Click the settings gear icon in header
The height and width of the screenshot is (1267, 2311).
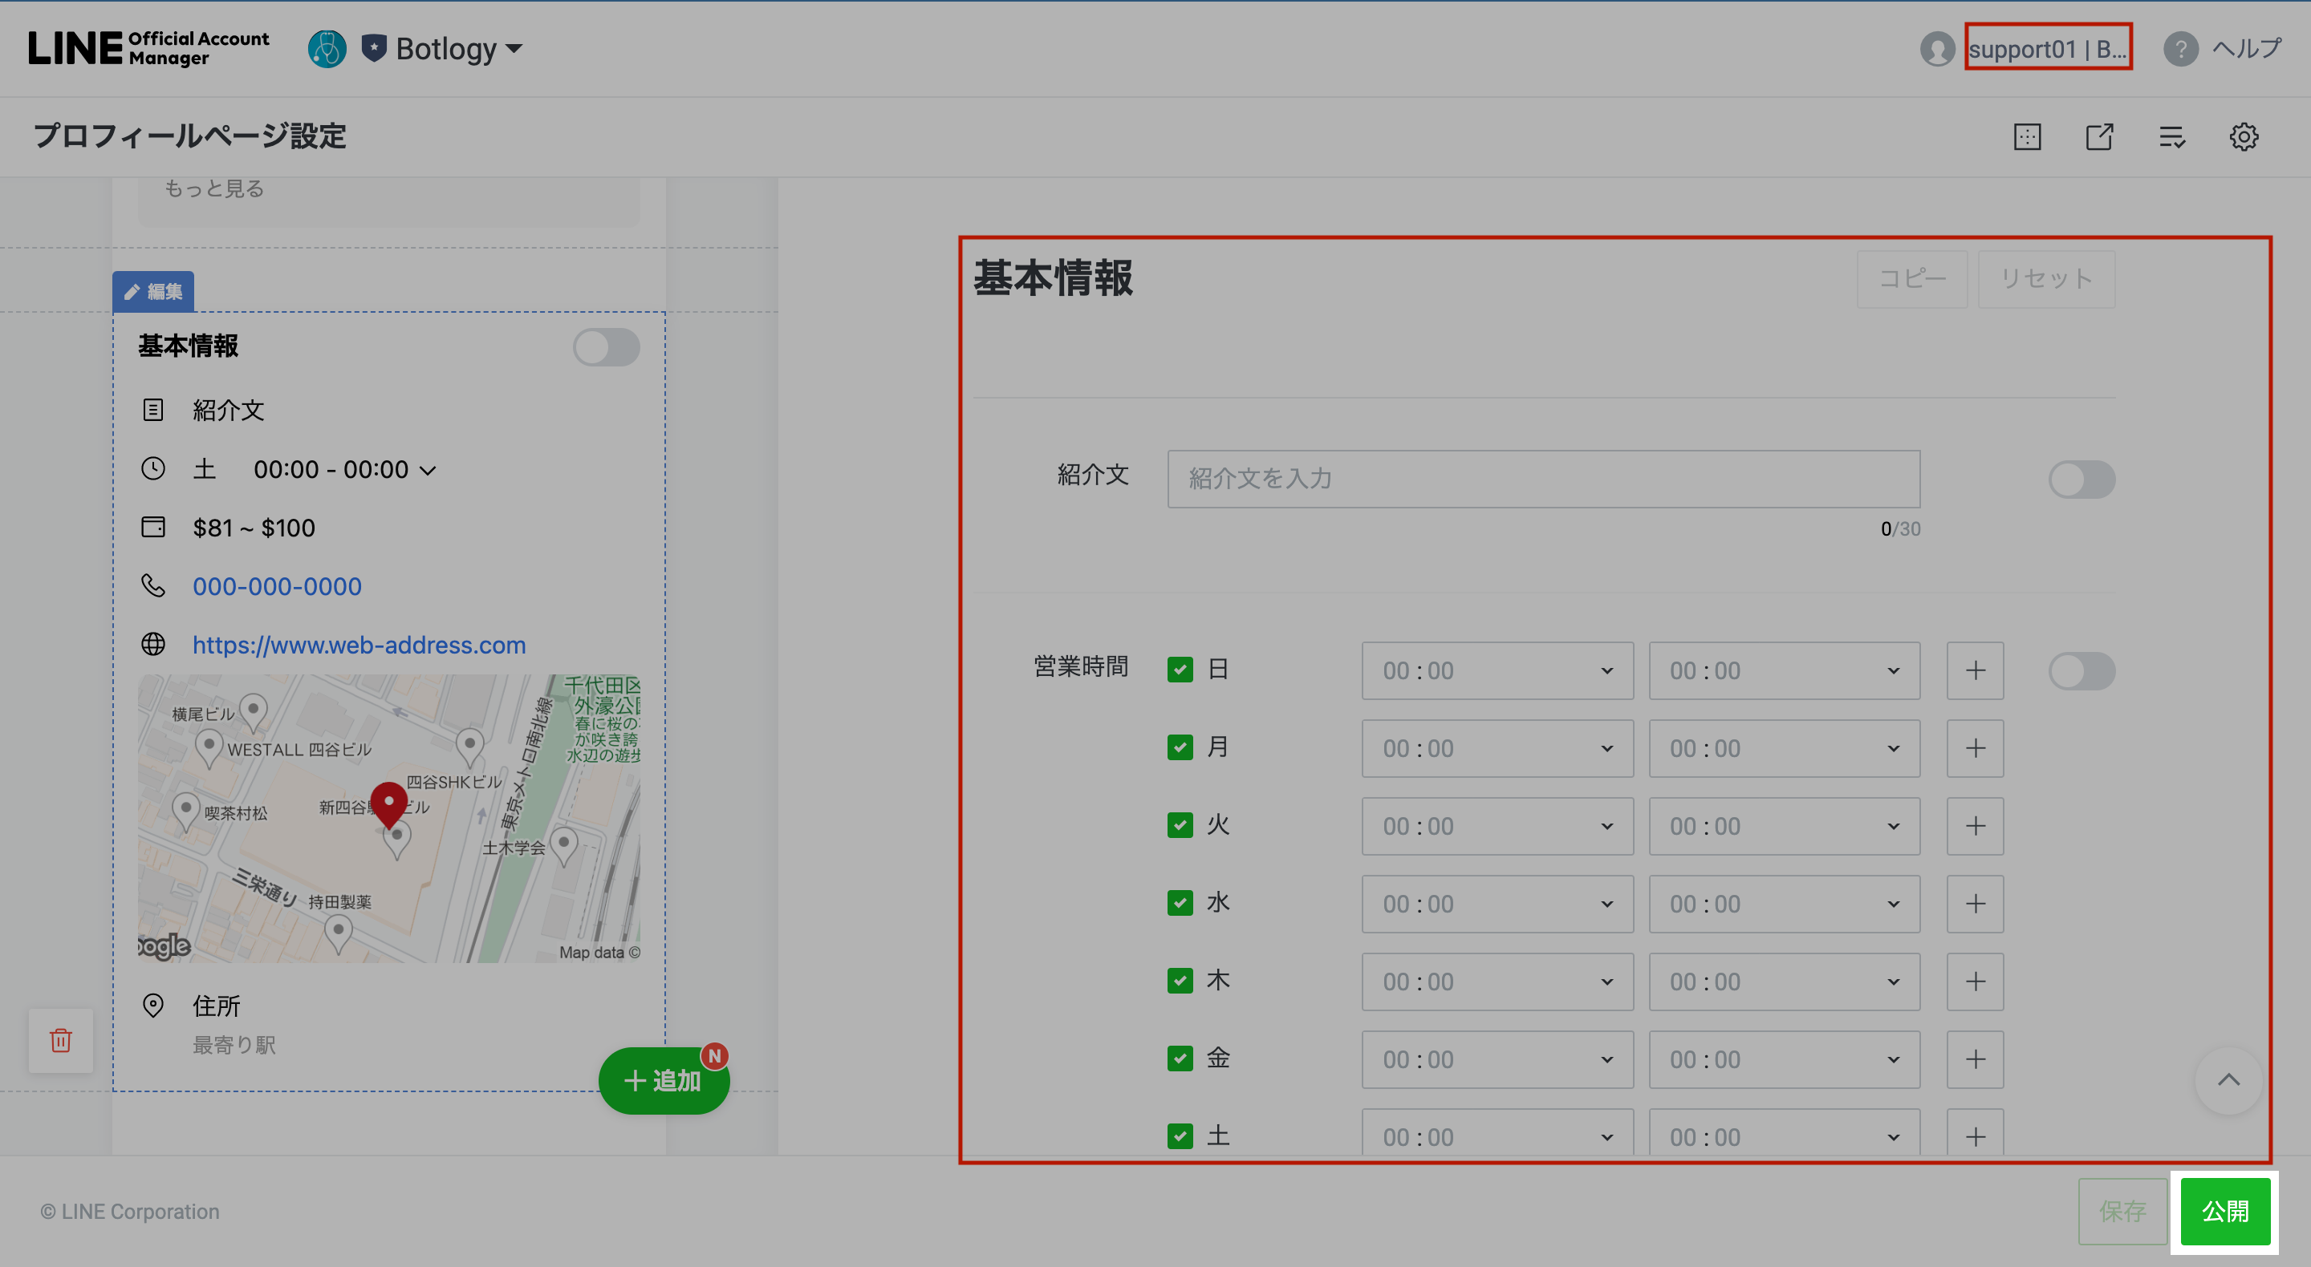pos(2243,137)
